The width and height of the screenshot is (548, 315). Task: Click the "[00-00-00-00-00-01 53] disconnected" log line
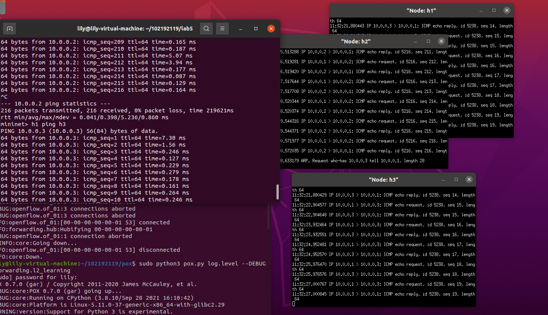(90, 250)
